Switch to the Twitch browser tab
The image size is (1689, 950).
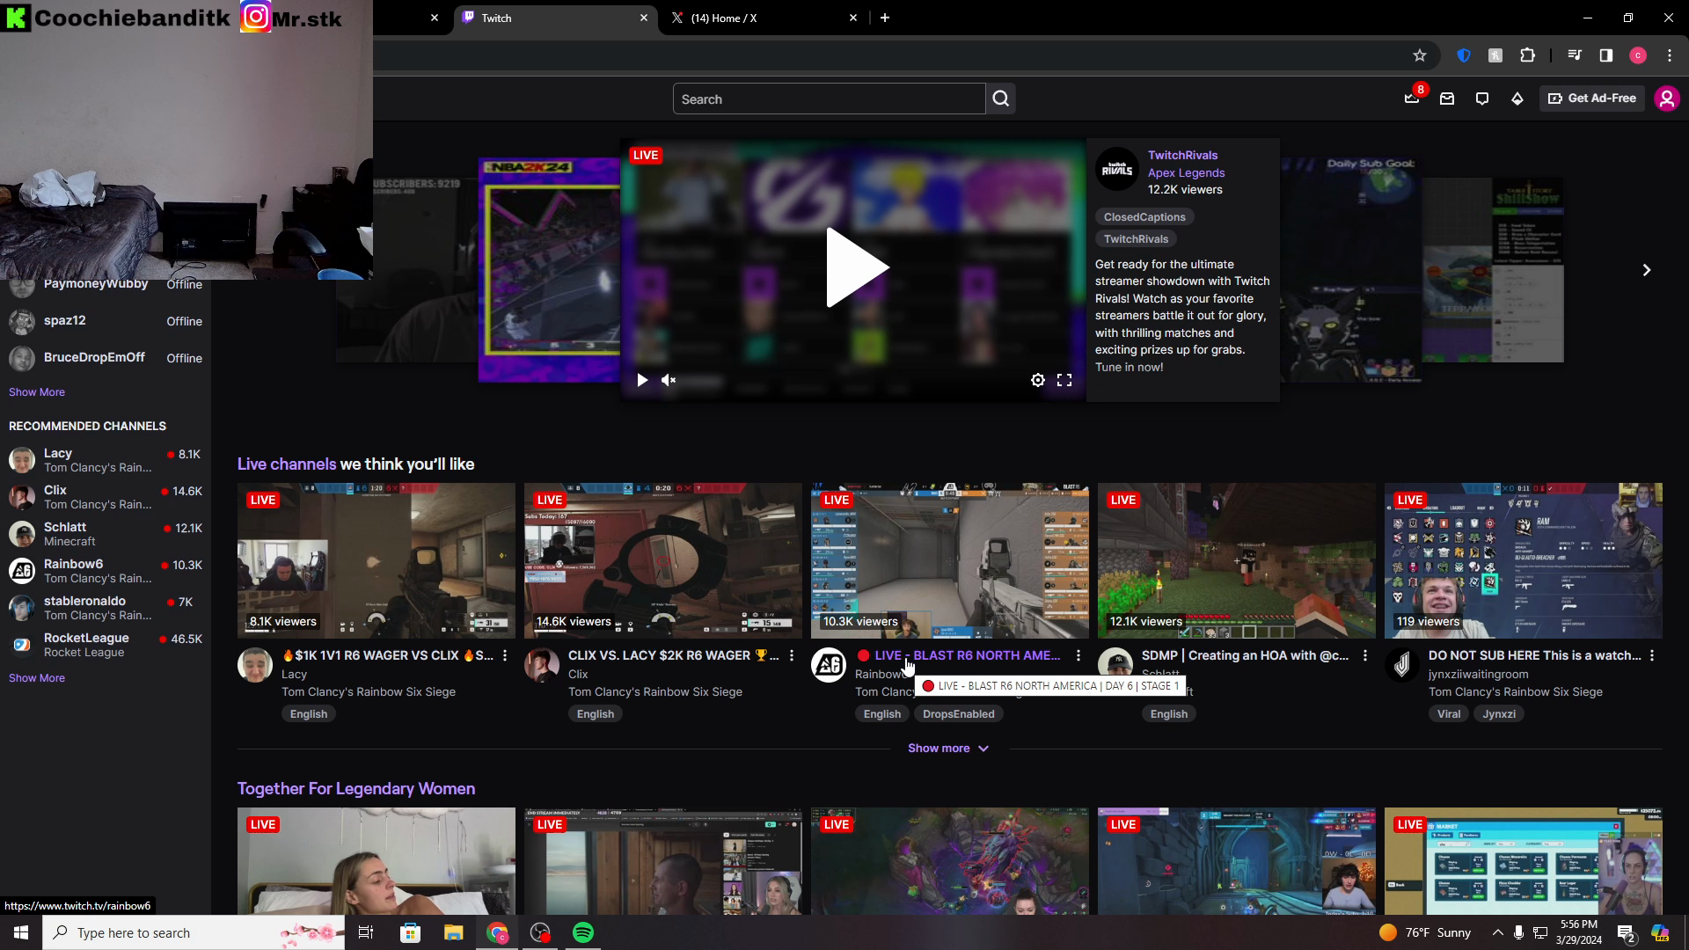coord(557,18)
